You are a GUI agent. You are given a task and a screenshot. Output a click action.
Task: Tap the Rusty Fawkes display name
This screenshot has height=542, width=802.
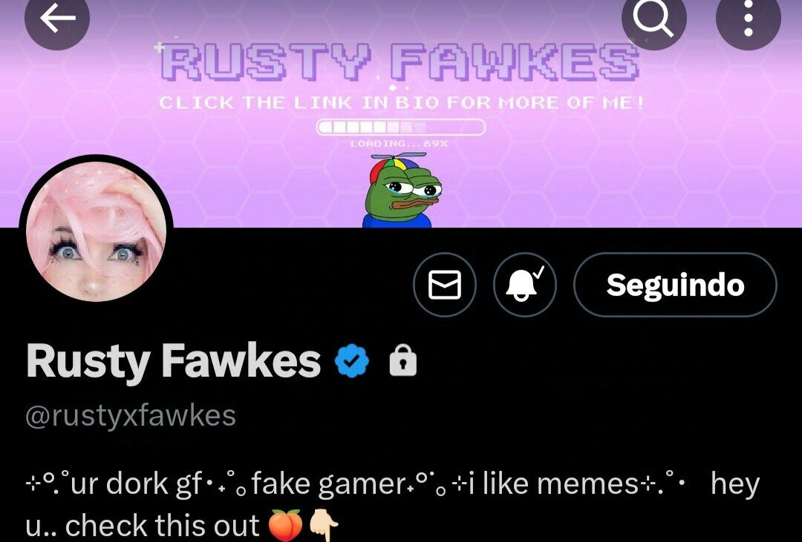click(173, 360)
